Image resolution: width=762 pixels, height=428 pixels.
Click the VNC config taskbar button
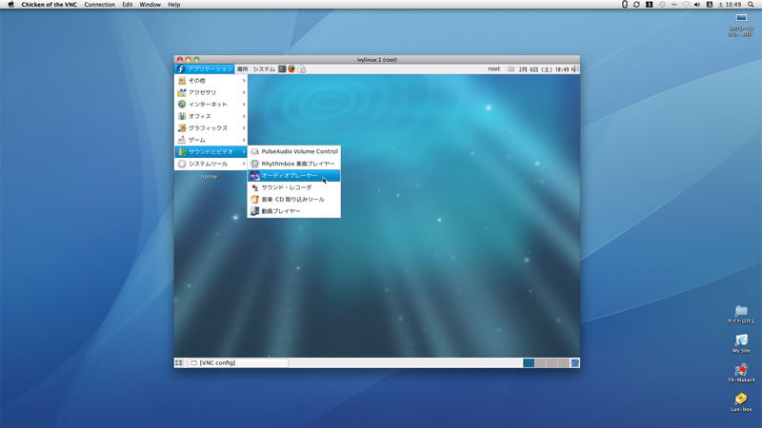pyautogui.click(x=238, y=362)
